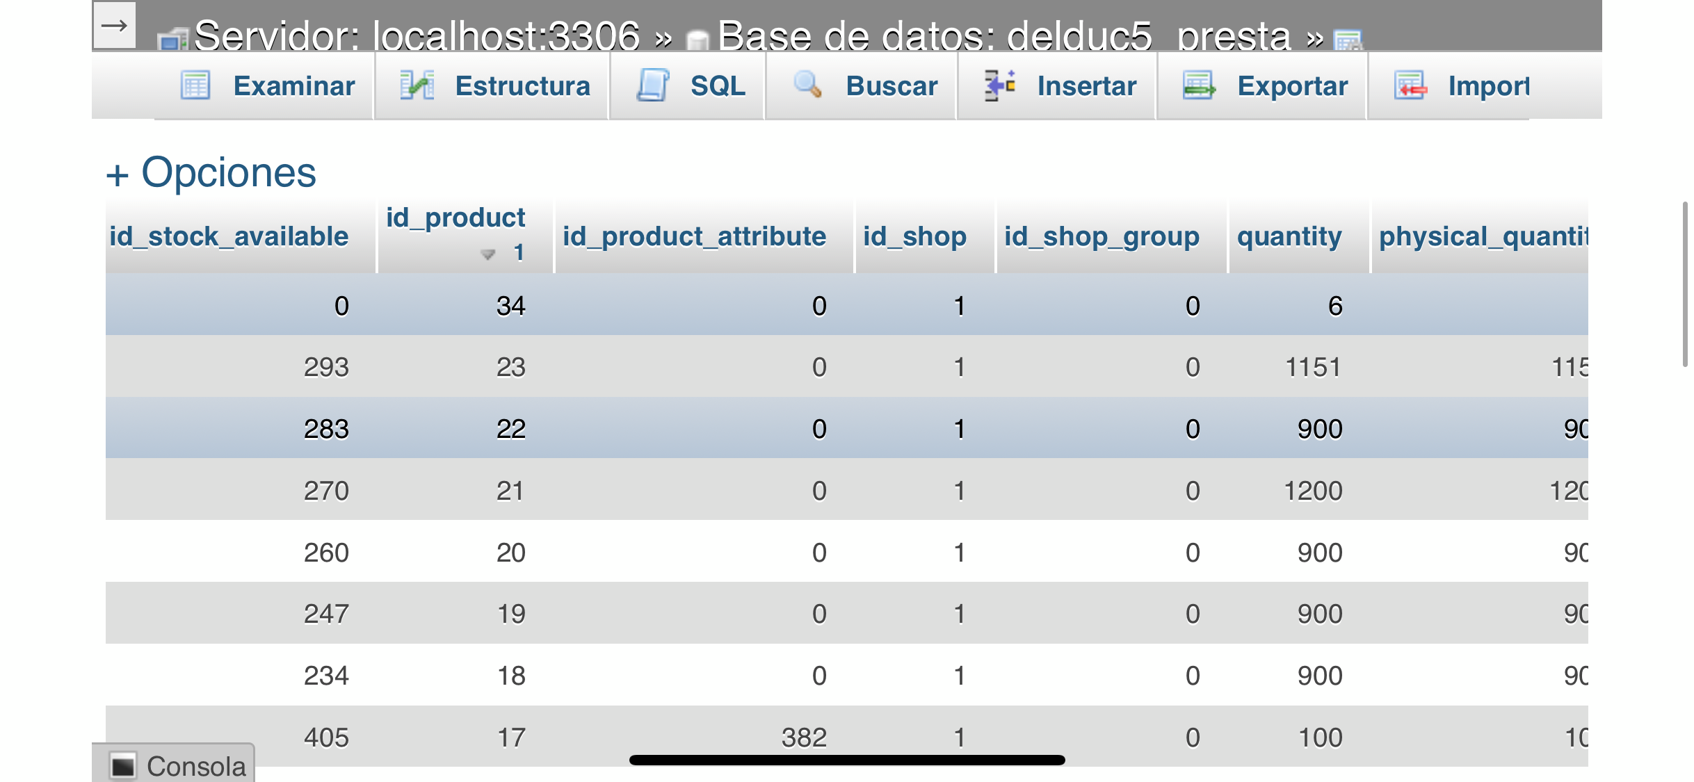Select row with id_stock_available 293
Viewport: 1694px width, 782px height.
326,367
